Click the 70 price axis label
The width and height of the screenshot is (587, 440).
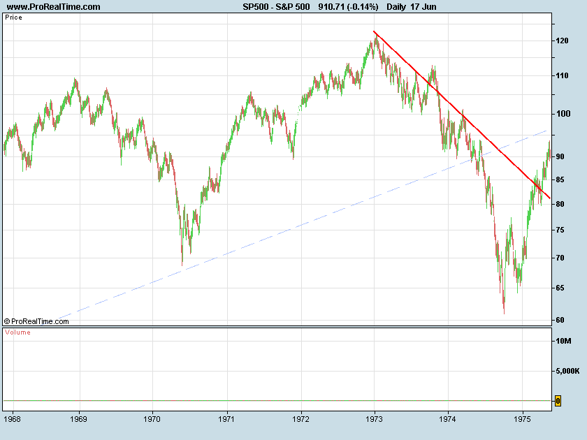560,258
